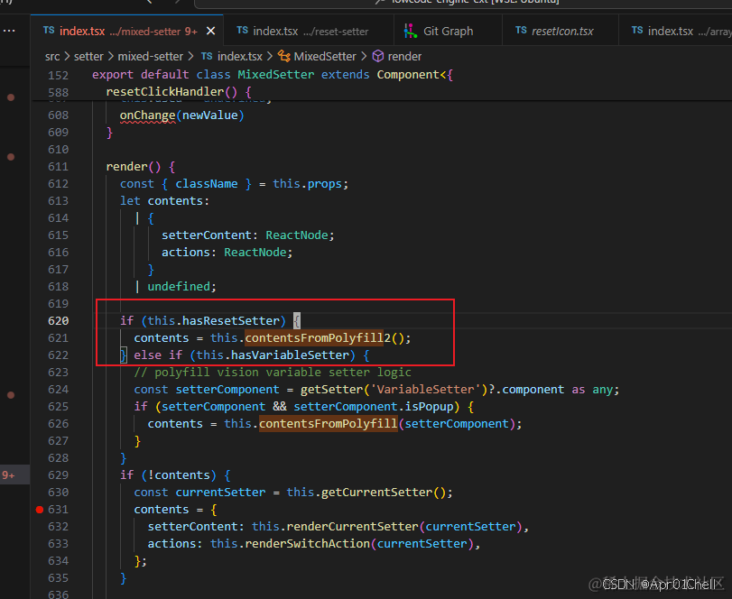732x599 pixels.
Task: Click 'contentsFromPolyfill' on line 626
Action: pyautogui.click(x=328, y=424)
